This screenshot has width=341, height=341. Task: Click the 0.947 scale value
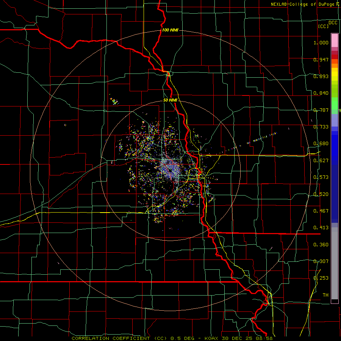tap(321, 59)
